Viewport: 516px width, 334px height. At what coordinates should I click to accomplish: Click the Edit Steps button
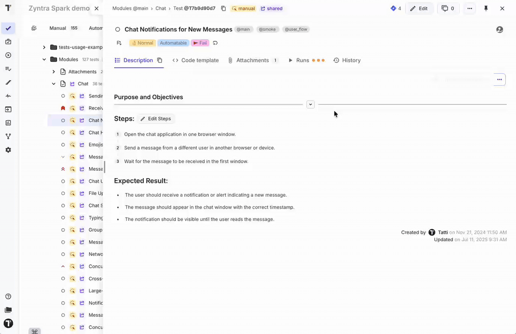(155, 119)
